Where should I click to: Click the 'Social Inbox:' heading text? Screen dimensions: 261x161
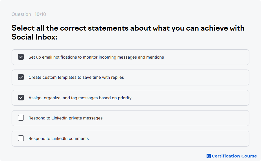[34, 37]
